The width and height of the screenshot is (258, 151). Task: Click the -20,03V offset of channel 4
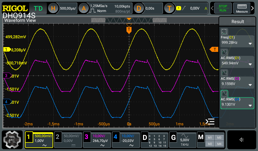point(128,141)
